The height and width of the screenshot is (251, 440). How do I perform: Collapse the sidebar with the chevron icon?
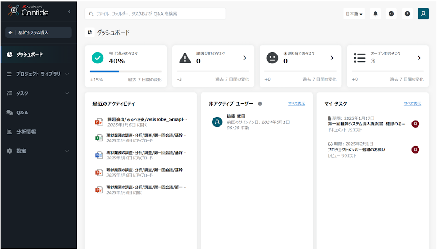(x=69, y=12)
